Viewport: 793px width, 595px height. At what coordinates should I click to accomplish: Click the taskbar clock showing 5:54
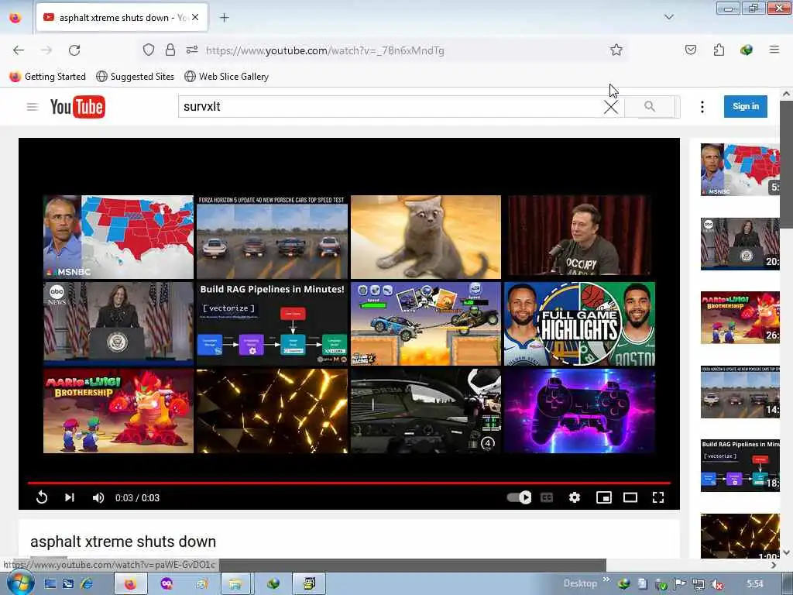click(x=754, y=584)
